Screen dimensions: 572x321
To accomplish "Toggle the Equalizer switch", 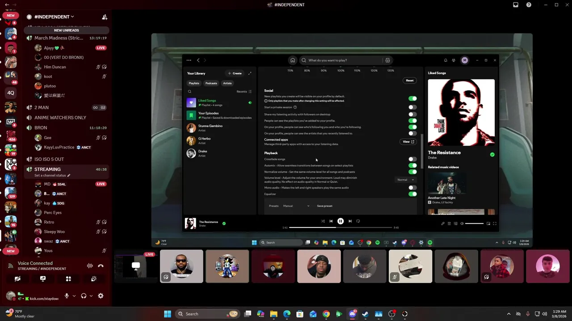I will pyautogui.click(x=412, y=194).
